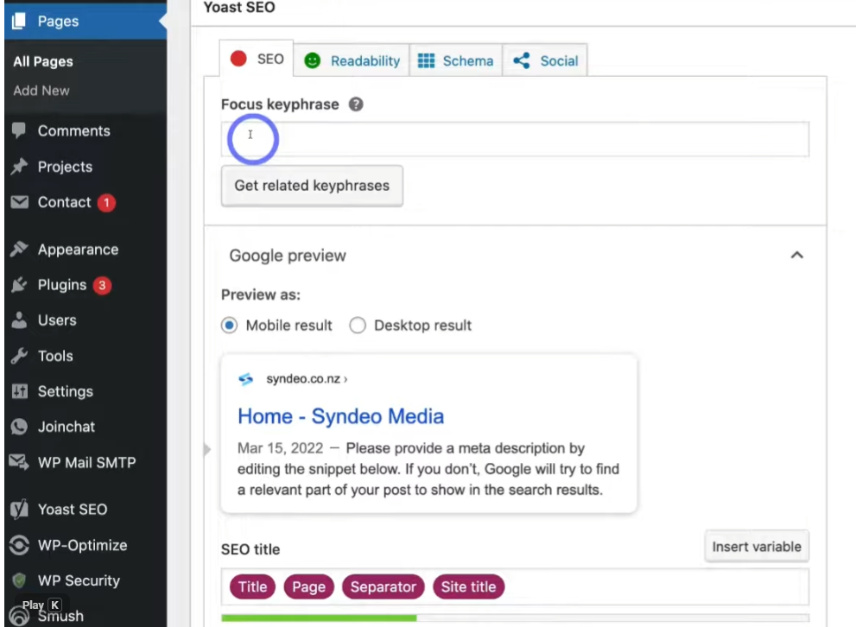Click the Focus keyphrase help question mark

pos(356,104)
